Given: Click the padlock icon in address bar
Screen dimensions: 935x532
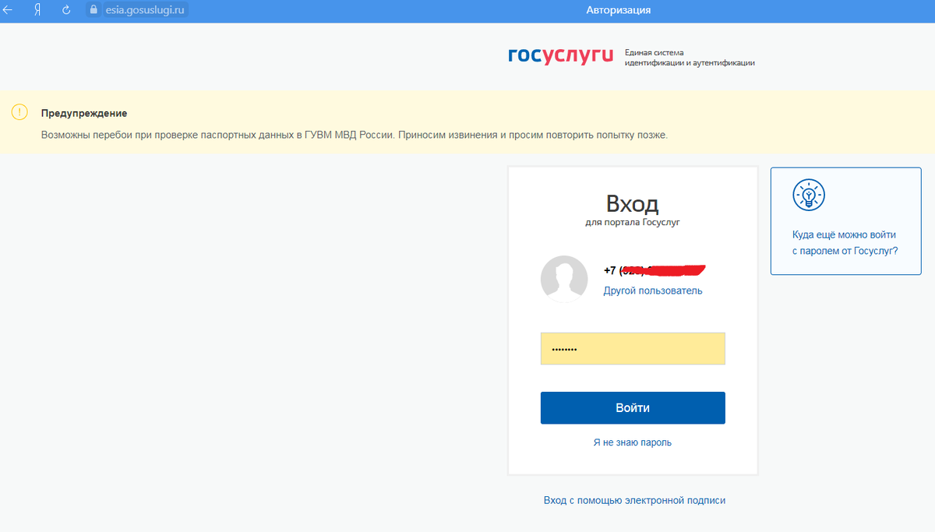Looking at the screenshot, I should pyautogui.click(x=93, y=9).
